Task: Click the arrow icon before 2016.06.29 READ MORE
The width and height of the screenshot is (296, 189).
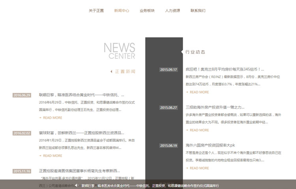Action: 40,118
